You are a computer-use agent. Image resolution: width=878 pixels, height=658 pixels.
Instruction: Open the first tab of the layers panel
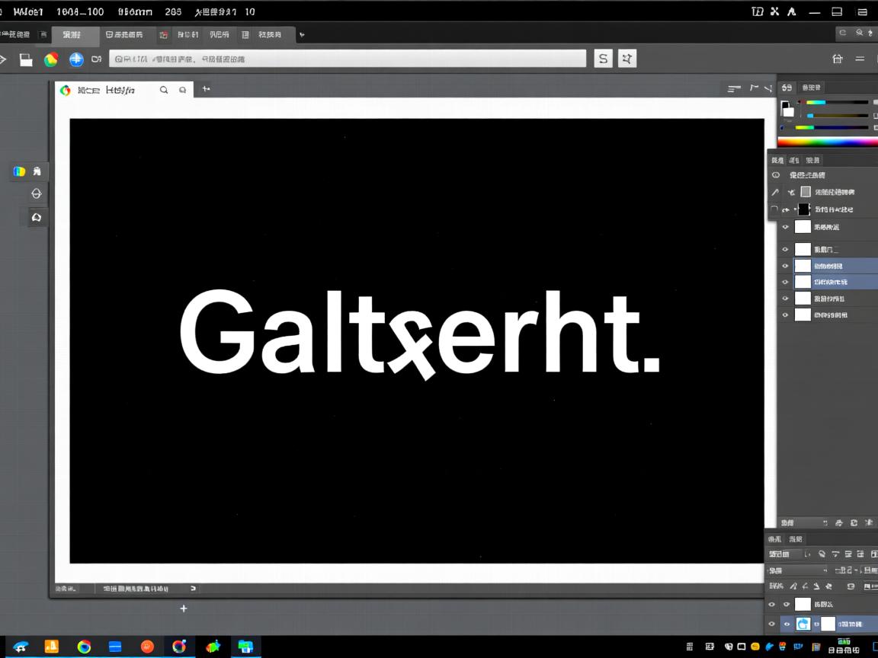coord(777,160)
